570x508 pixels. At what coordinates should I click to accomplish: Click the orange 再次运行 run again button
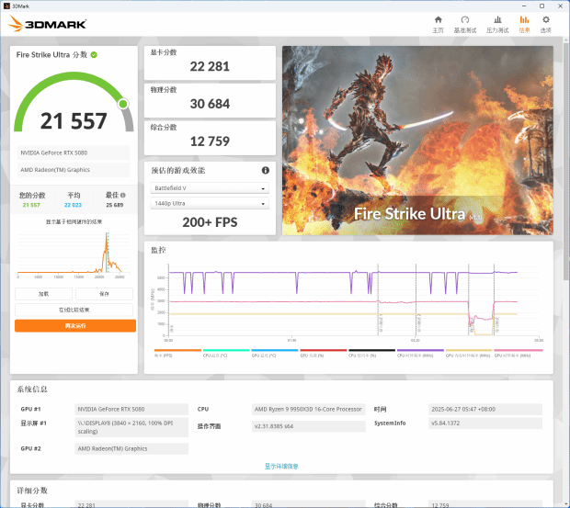75,326
